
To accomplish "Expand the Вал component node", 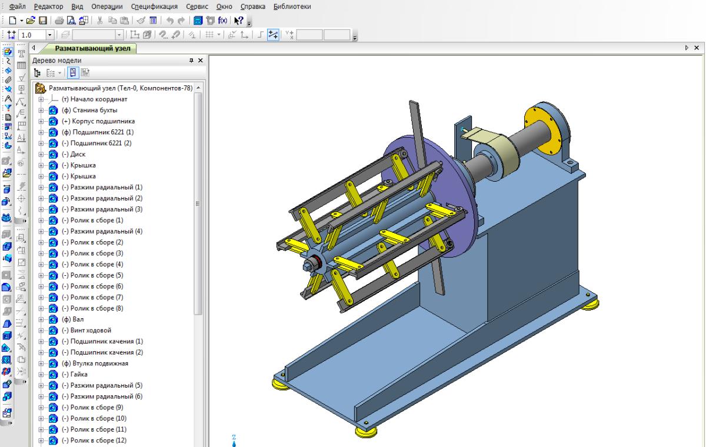I will click(42, 319).
